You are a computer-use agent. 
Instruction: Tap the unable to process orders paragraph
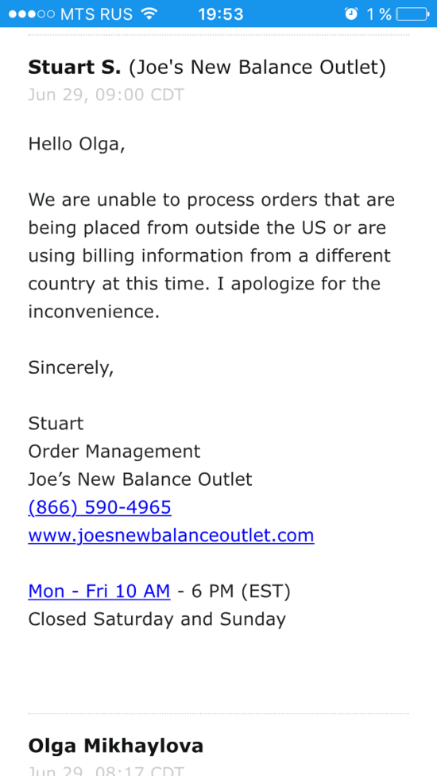tap(211, 256)
